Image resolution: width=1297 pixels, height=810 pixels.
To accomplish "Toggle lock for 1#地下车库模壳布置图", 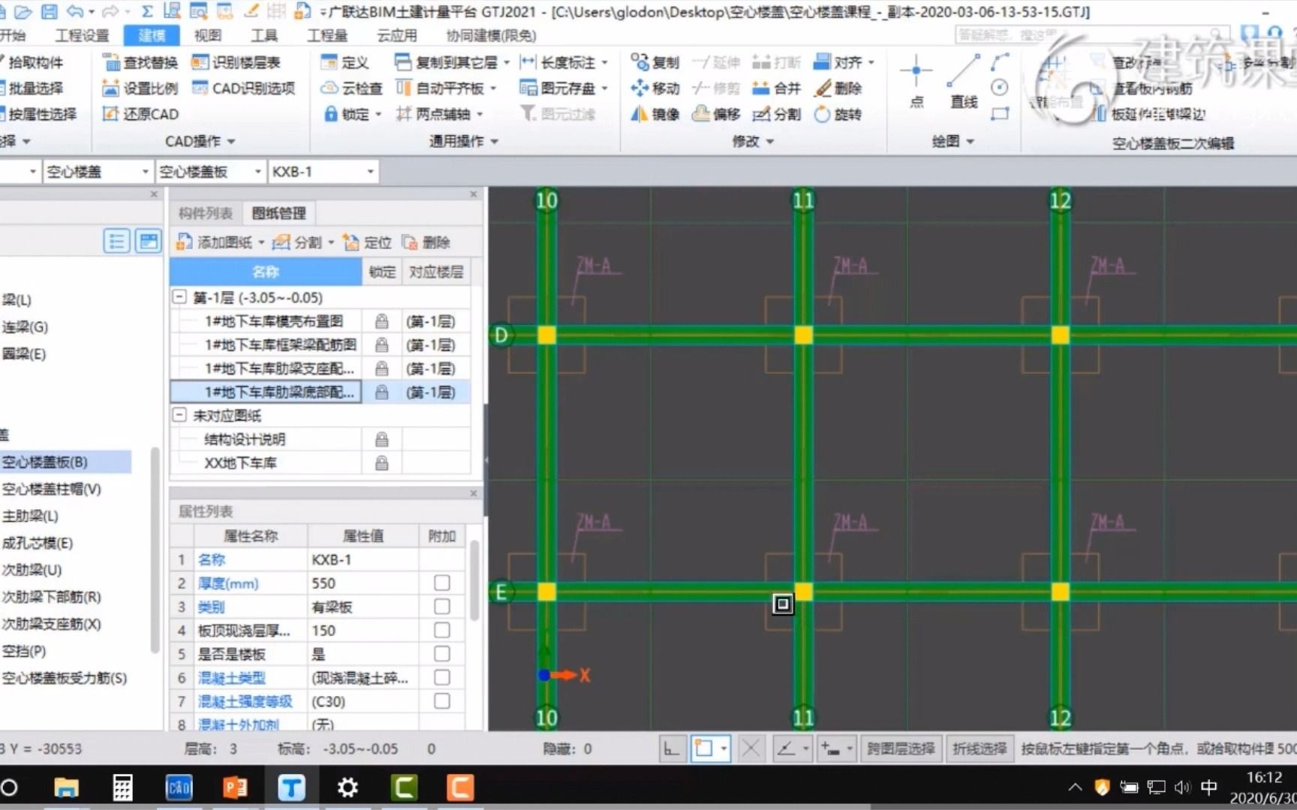I will click(381, 321).
